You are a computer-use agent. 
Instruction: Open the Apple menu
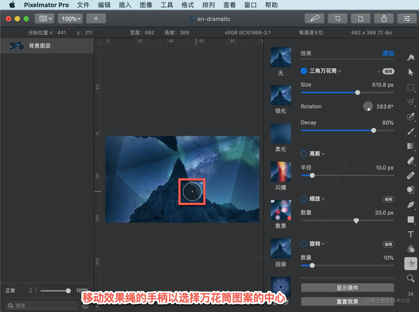tap(12, 5)
